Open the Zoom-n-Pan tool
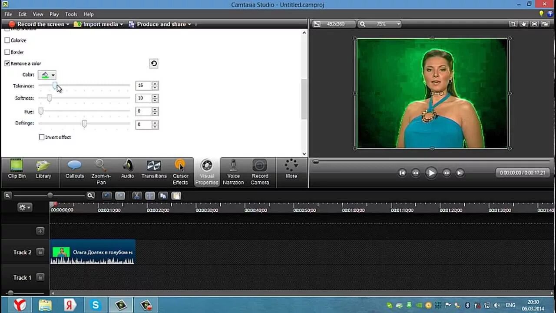 (x=101, y=172)
